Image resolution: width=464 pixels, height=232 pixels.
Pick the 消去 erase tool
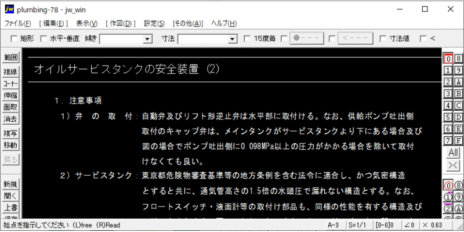tap(10, 119)
